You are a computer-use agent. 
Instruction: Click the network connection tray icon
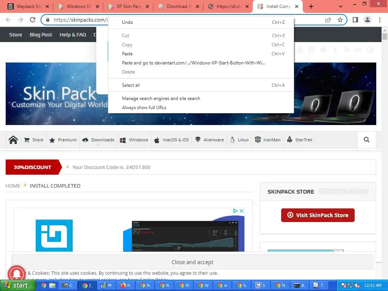[350, 286]
